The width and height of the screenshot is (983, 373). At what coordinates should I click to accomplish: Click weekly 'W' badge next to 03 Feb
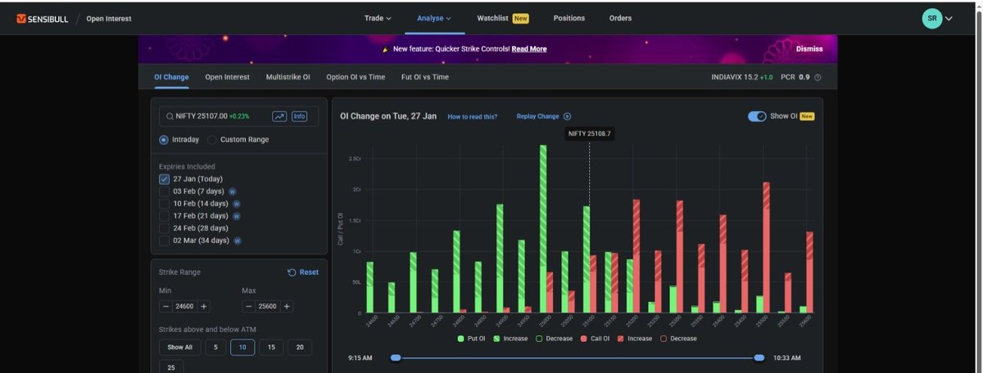click(x=233, y=191)
